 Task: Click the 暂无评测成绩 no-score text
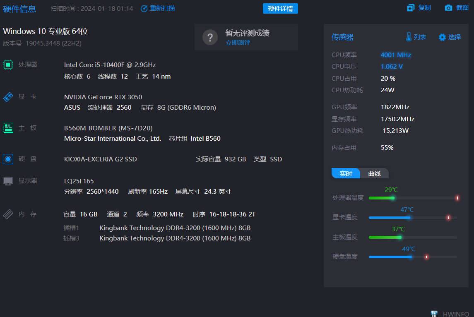247,33
